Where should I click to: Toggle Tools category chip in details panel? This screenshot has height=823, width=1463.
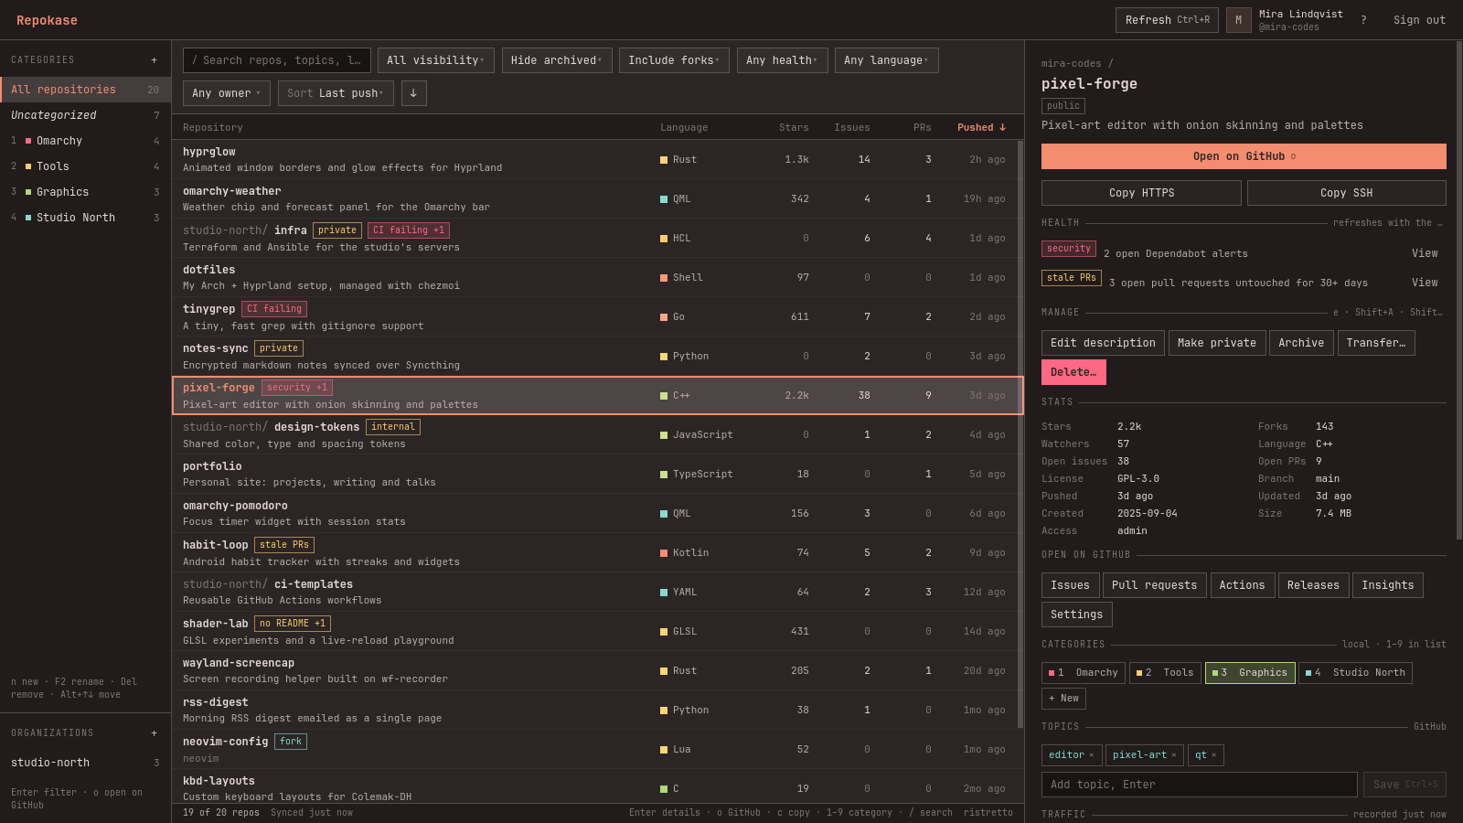1165,673
